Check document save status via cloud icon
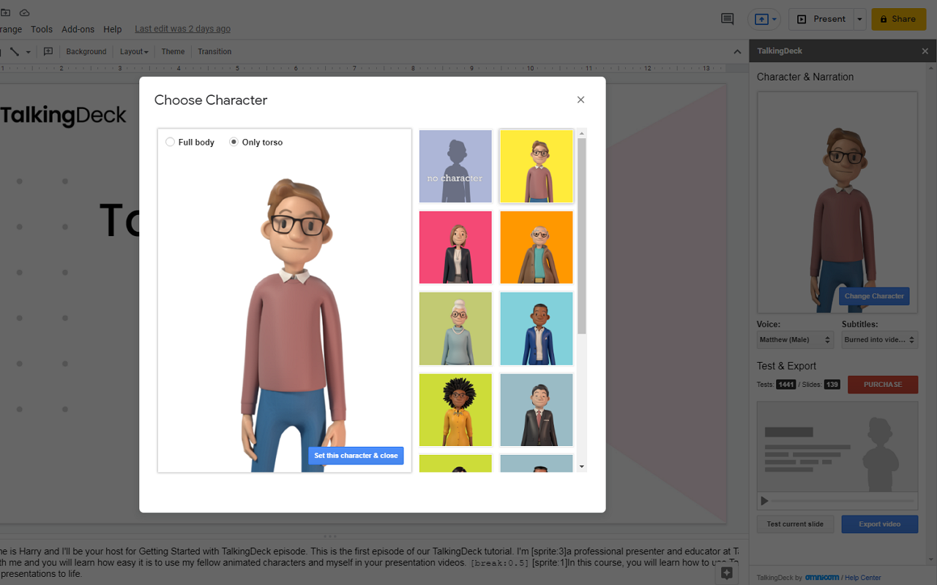 (x=24, y=12)
